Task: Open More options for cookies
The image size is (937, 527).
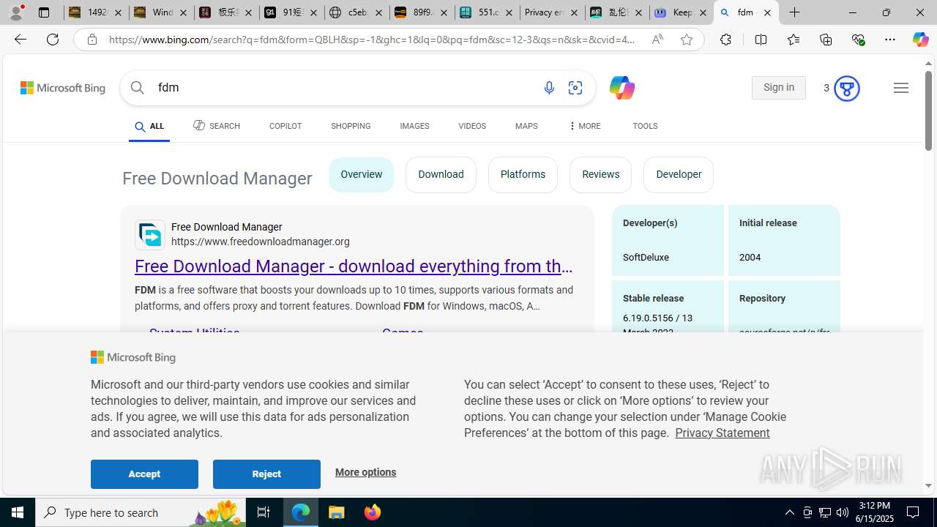Action: pyautogui.click(x=365, y=472)
